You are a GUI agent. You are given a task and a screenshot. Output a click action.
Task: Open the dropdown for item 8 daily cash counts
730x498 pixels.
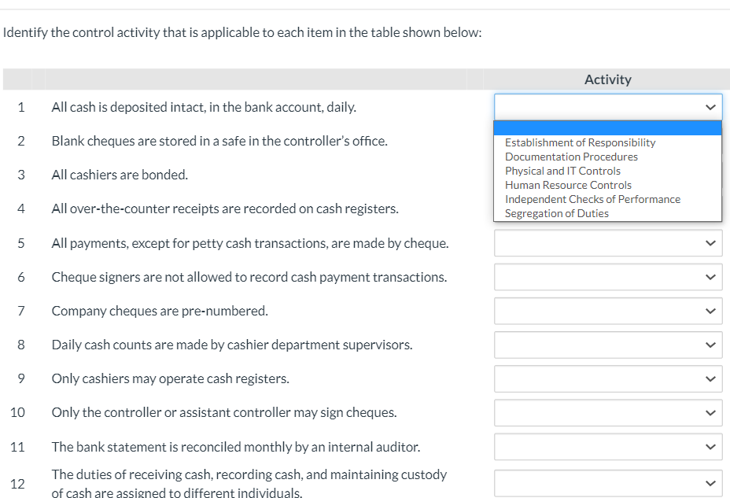(607, 345)
